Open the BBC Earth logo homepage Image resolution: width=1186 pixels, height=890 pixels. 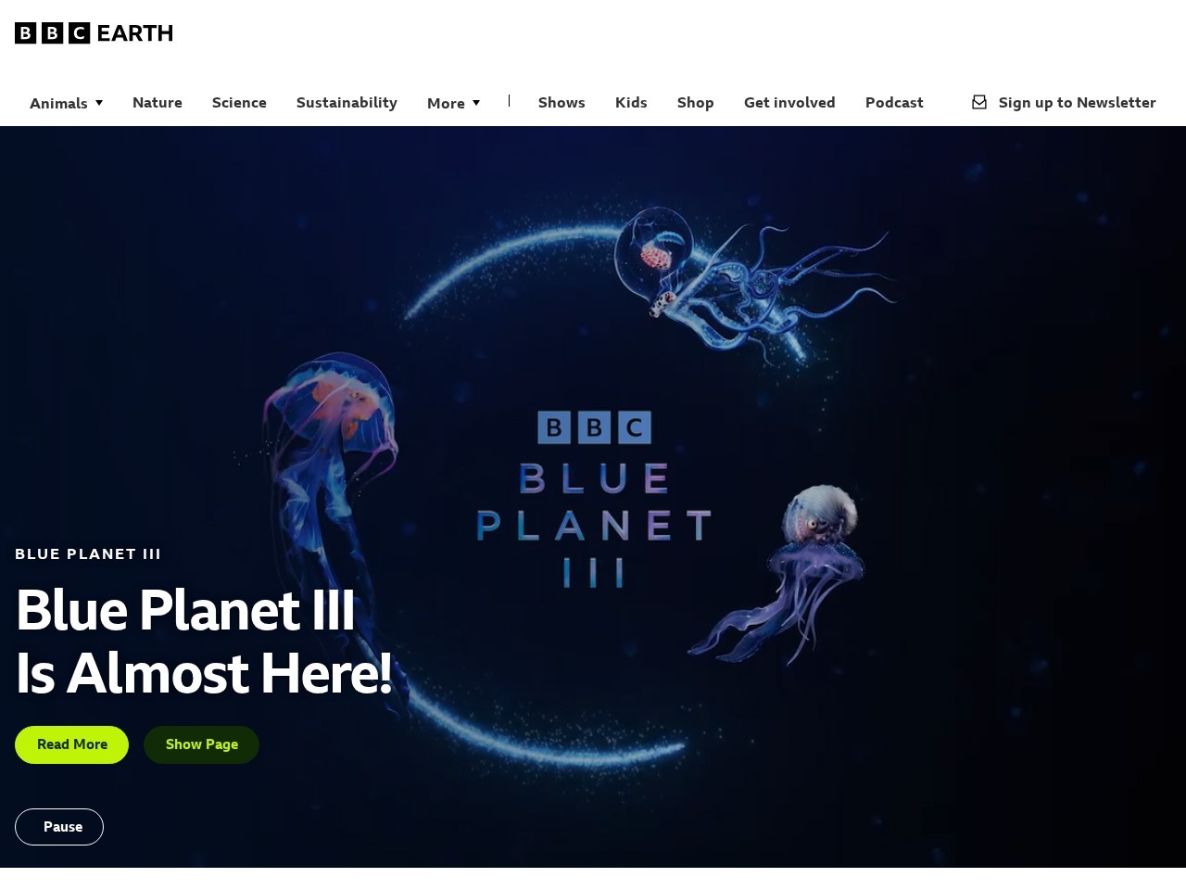(94, 33)
